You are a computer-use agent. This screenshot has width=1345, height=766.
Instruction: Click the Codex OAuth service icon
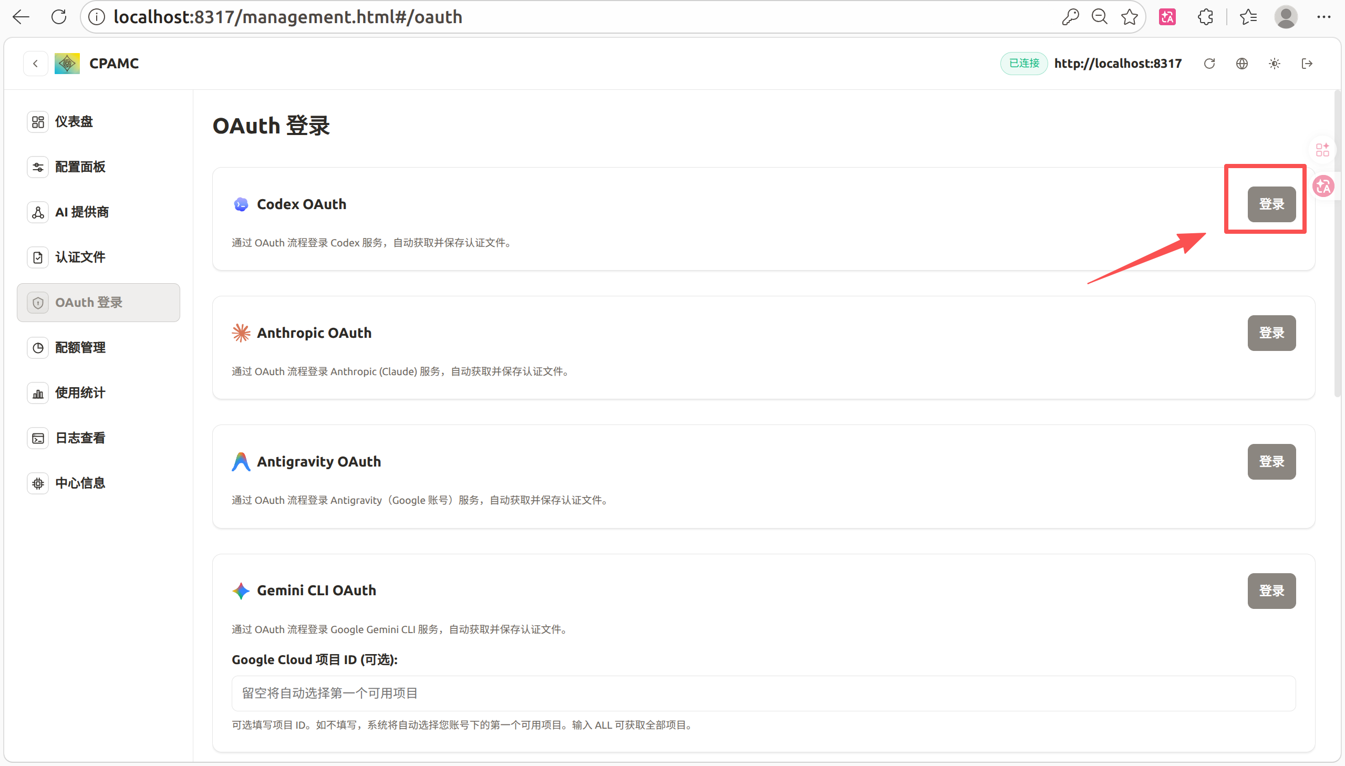point(241,204)
